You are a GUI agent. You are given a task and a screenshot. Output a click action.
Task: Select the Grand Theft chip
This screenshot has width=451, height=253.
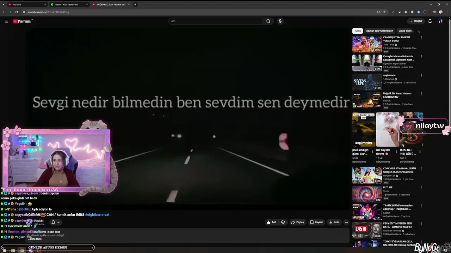coord(406,31)
